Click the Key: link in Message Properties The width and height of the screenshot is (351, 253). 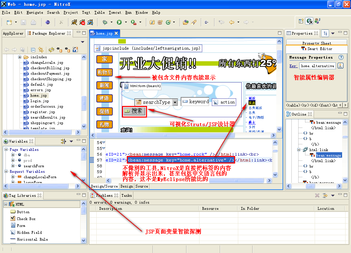(x=293, y=66)
